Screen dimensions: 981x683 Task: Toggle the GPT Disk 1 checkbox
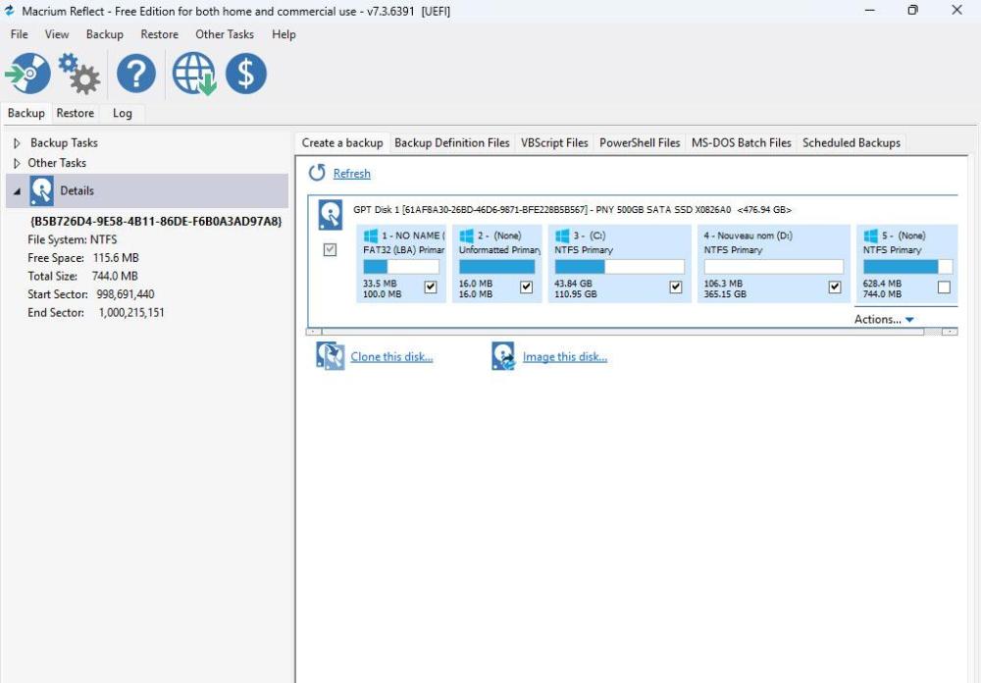pos(330,250)
